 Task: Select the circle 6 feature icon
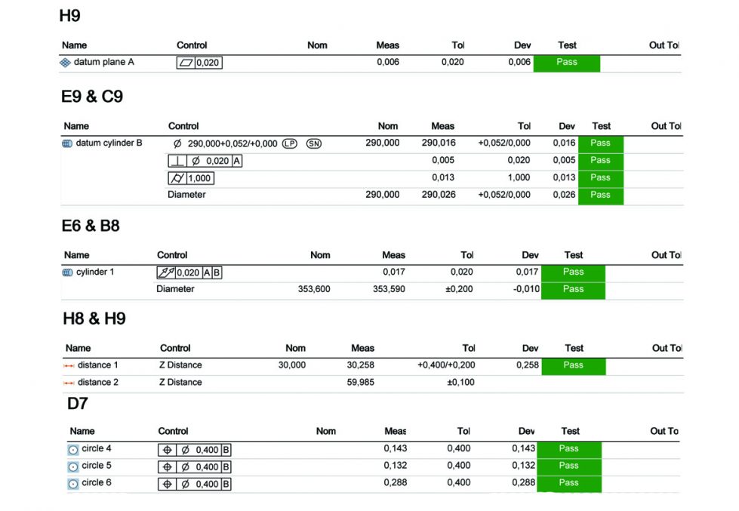73,484
